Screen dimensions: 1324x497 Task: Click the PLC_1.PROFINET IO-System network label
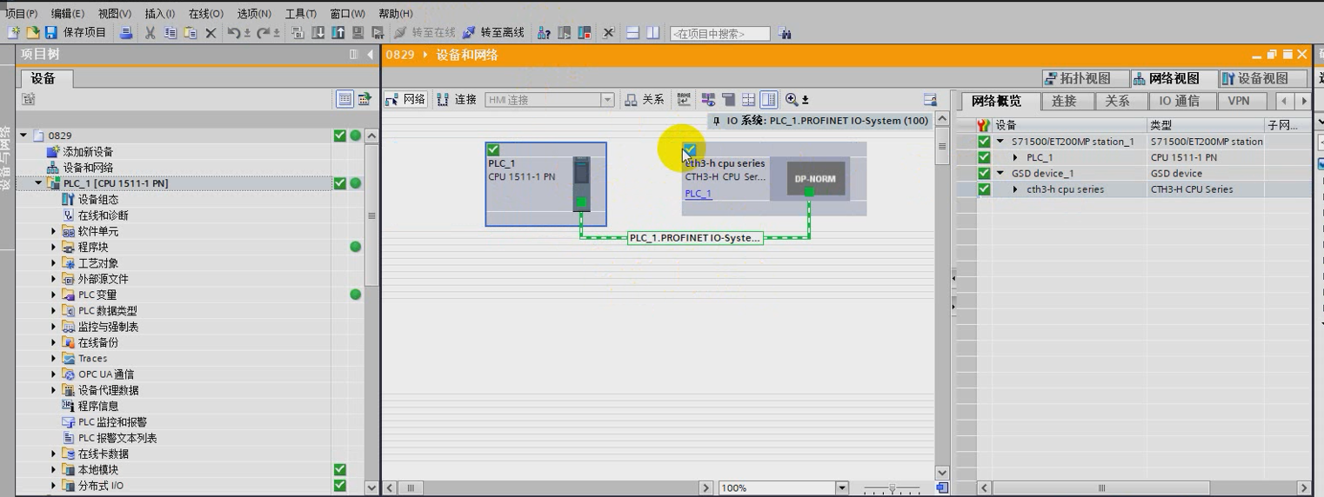click(695, 237)
